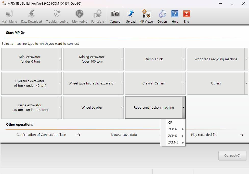The image size is (249, 174).
Task: Select Hydraulic excavator (6 ton - under 40 ton)
Action: [x=30, y=83]
